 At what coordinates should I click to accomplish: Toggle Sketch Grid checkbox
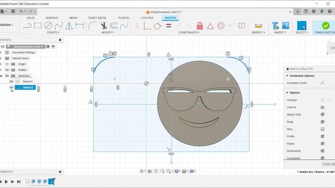(322, 114)
